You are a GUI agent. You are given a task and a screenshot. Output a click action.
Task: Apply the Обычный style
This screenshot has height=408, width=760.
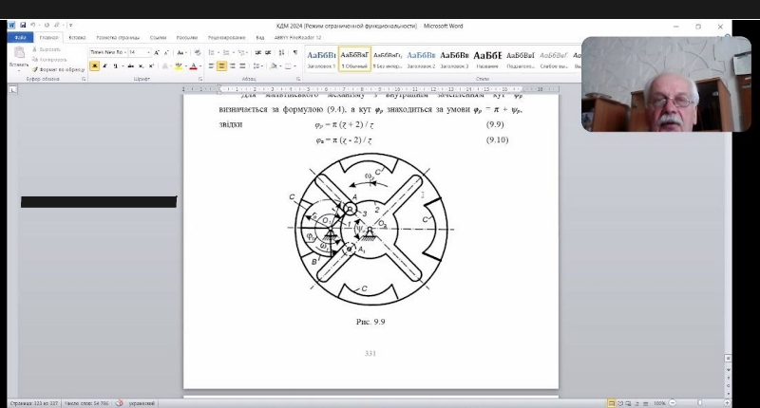tap(354, 59)
